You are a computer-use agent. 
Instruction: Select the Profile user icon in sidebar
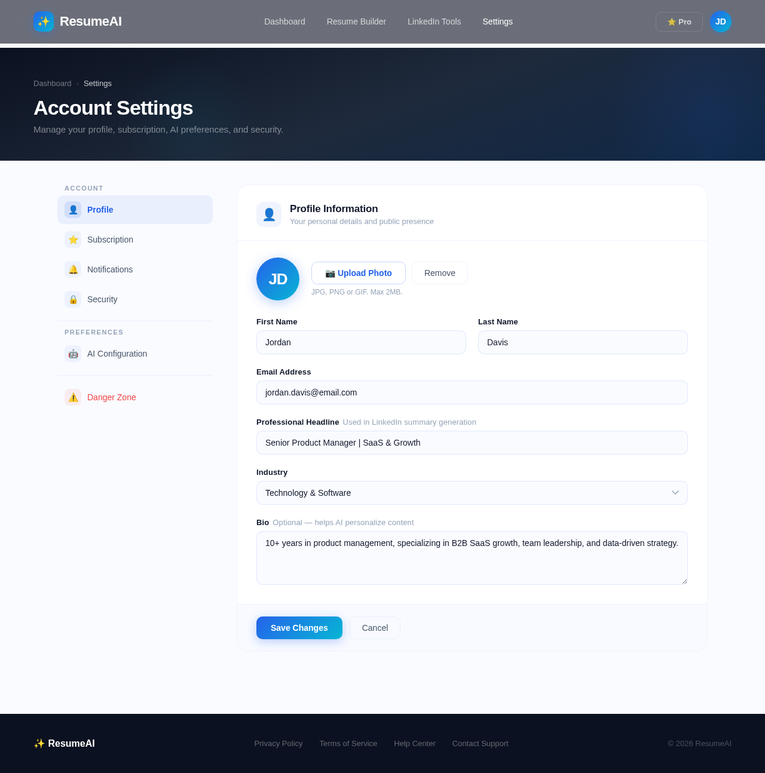(x=73, y=210)
